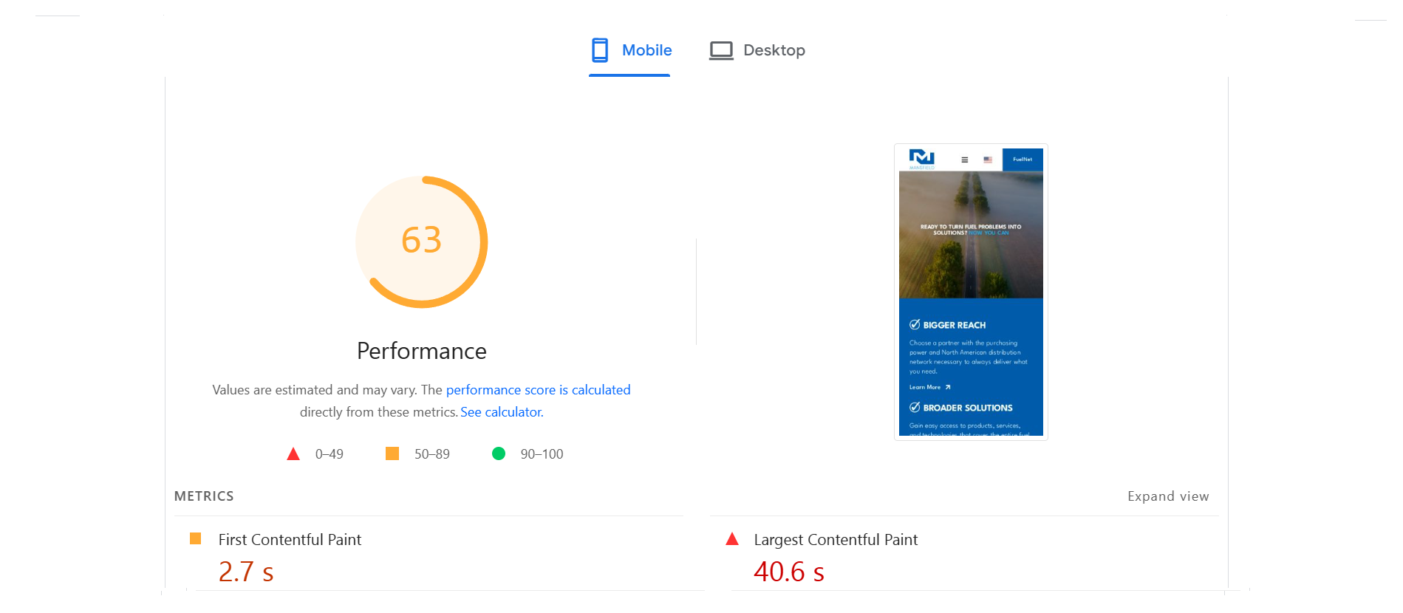1403x613 pixels.
Task: Click the mobile phone icon
Action: [600, 50]
